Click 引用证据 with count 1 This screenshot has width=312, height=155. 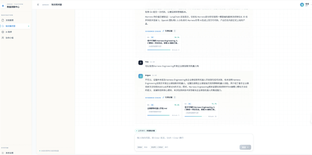pyautogui.click(x=169, y=31)
